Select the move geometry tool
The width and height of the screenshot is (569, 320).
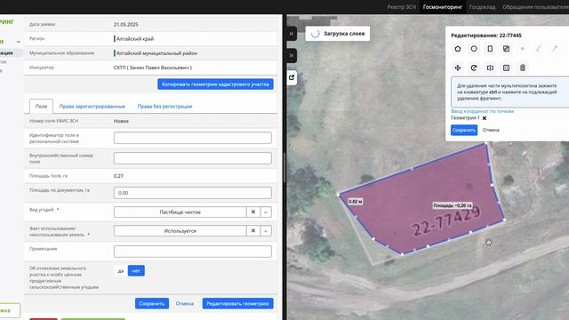458,68
